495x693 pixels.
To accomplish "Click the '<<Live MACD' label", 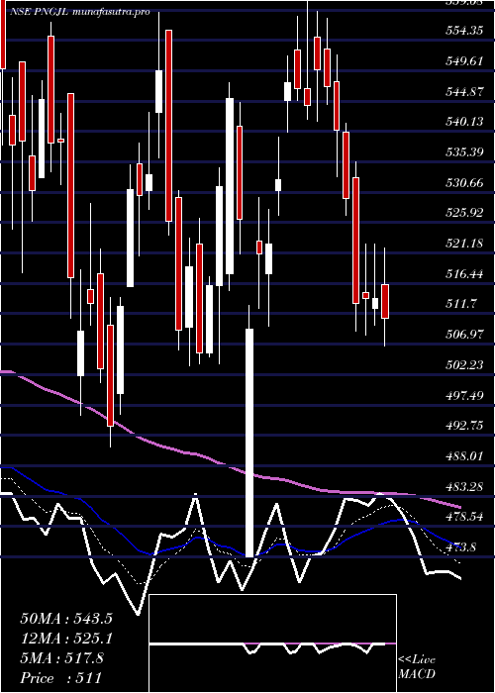I will [x=417, y=667].
